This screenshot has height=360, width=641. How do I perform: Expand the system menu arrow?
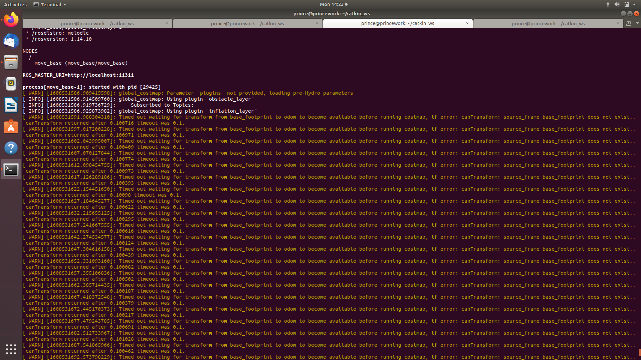[634, 4]
